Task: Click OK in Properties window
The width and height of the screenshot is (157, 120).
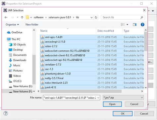Action: (x=123, y=113)
